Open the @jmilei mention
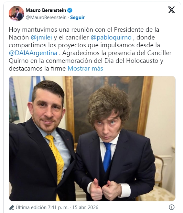183x213 pixels. (x=41, y=37)
